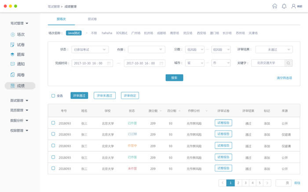This screenshot has height=192, width=308.
Task: Click the page number input field
Action: click(282, 183)
